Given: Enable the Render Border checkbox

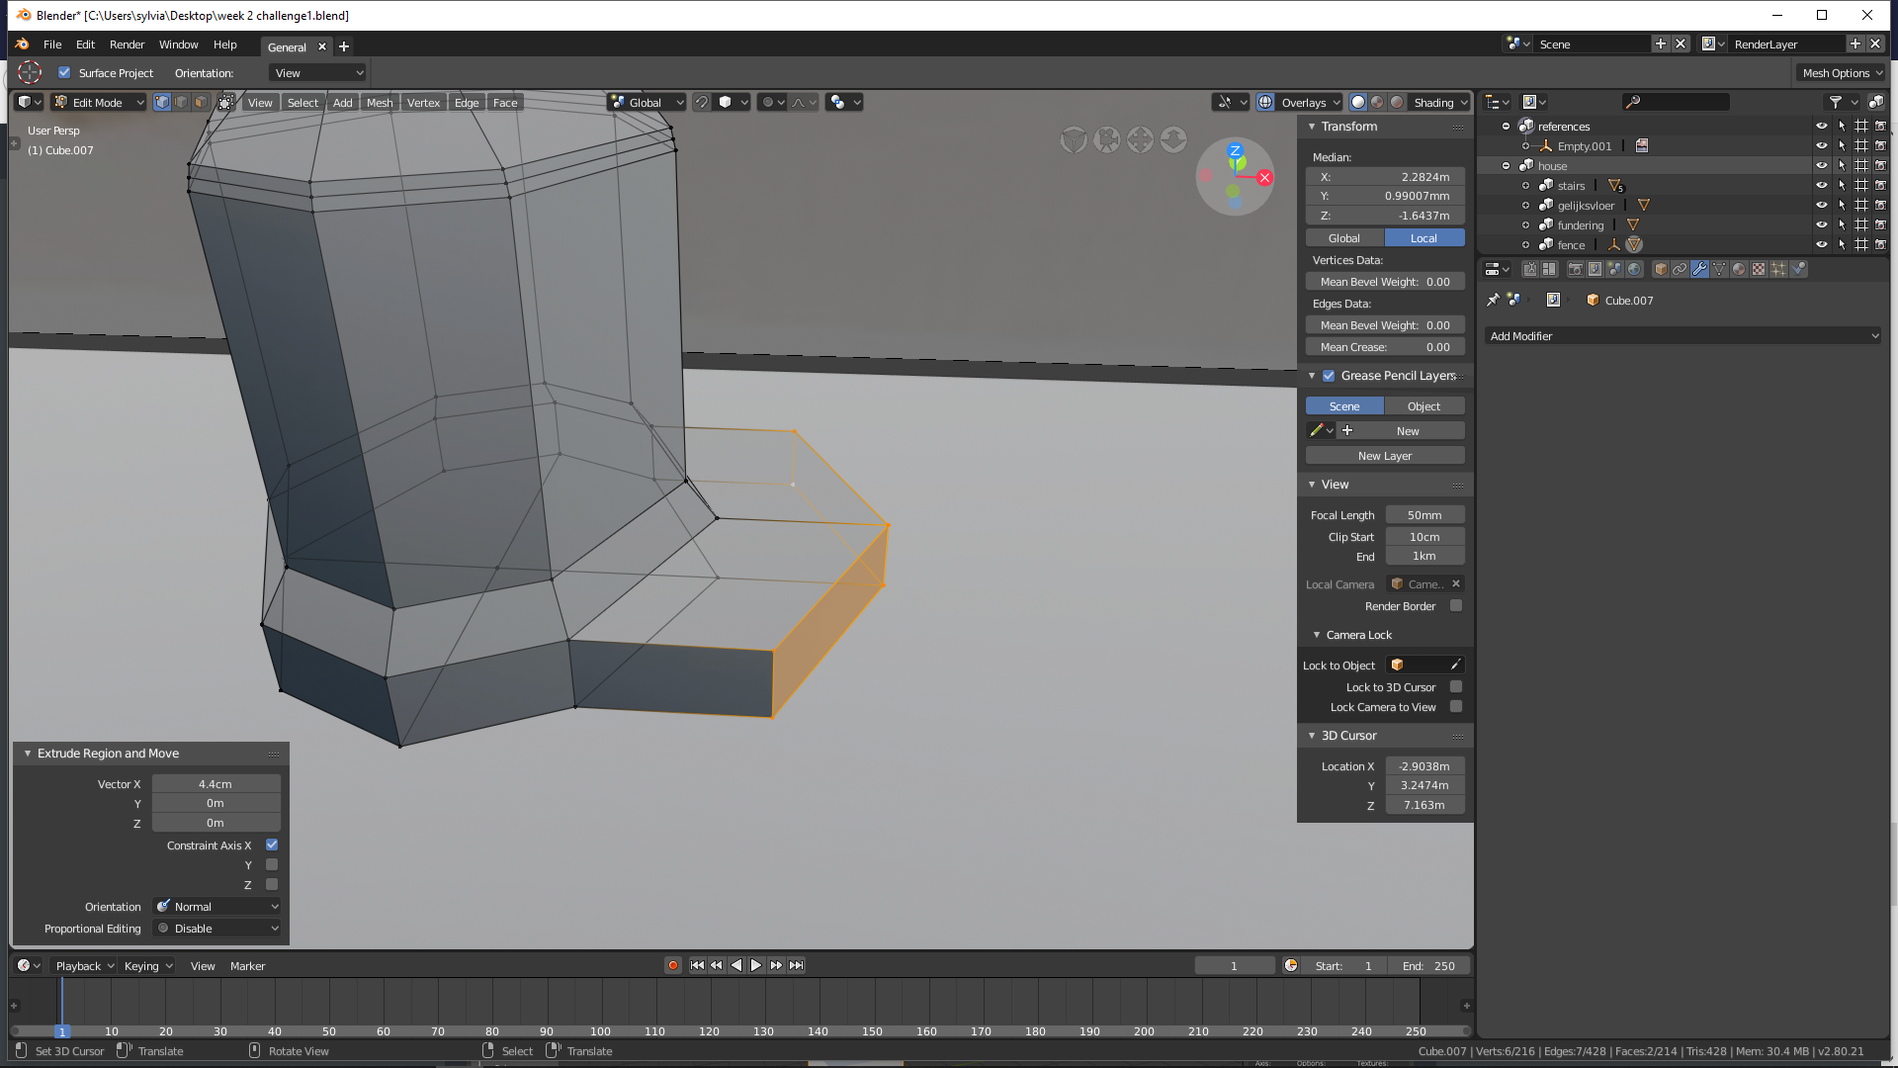Looking at the screenshot, I should point(1456,606).
